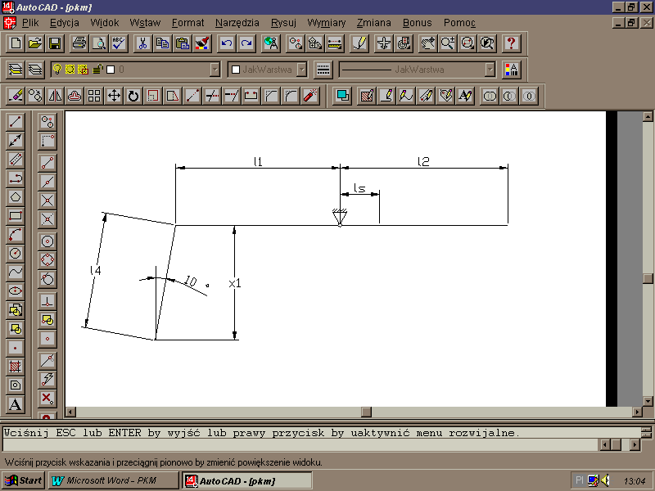Create a new drawing with the New icon
This screenshot has height=491, width=655.
pyautogui.click(x=16, y=43)
